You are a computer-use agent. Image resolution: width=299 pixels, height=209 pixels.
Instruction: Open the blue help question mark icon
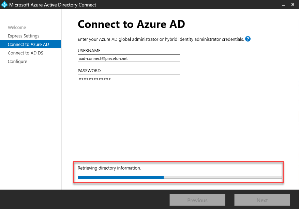248,39
